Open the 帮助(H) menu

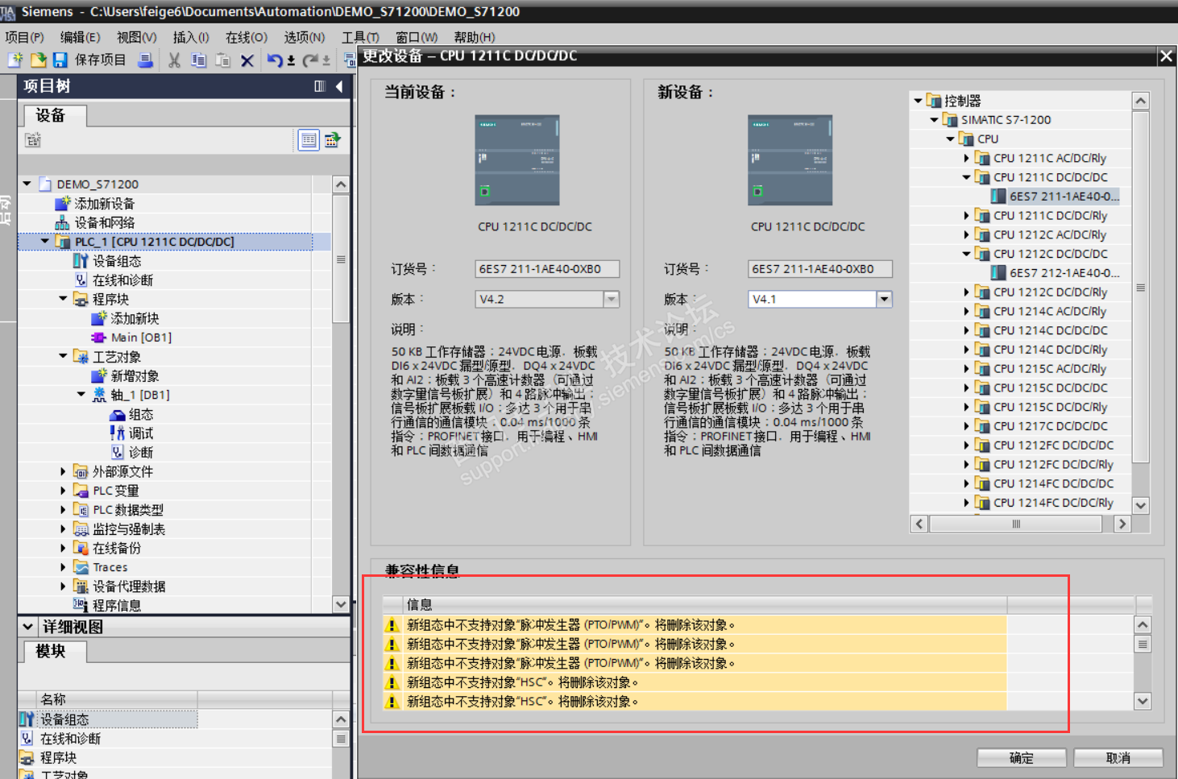click(475, 37)
